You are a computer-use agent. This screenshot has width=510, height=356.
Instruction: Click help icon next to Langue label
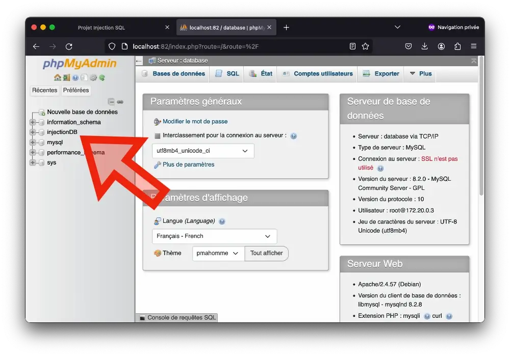tap(222, 222)
